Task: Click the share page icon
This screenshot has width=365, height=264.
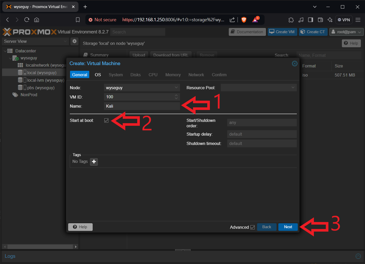Action: pyautogui.click(x=232, y=20)
